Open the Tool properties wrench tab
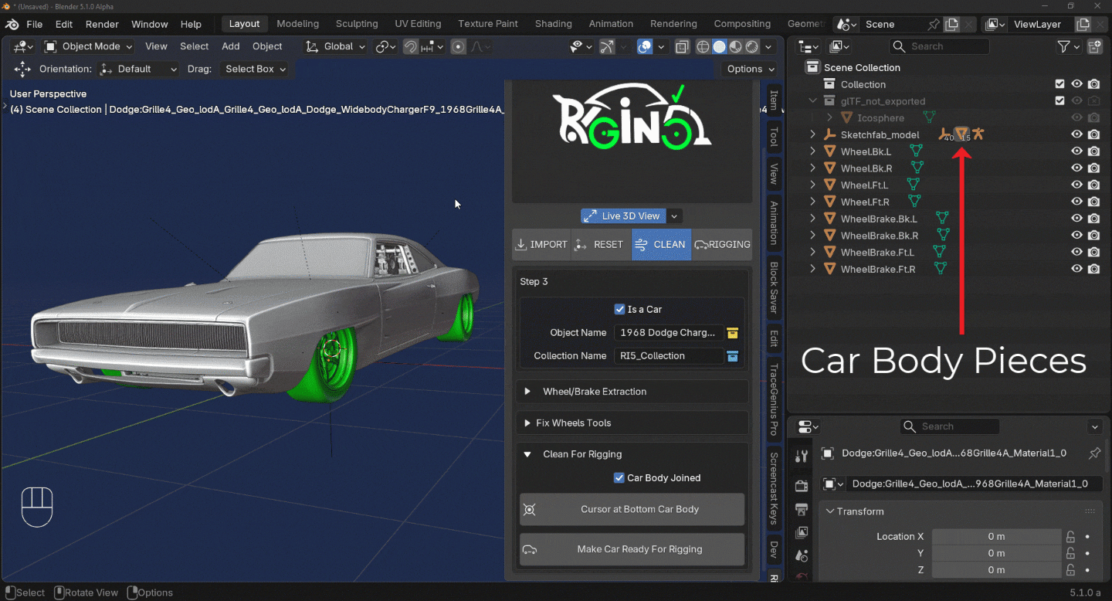The height and width of the screenshot is (601, 1112). coord(802,456)
